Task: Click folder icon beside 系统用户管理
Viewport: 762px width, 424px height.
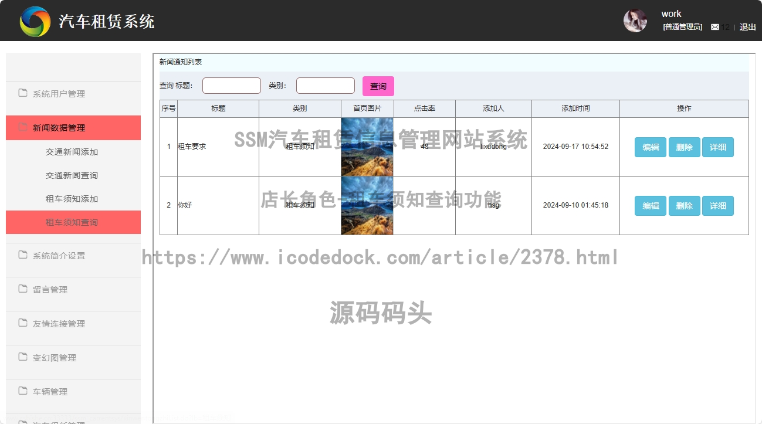Action: tap(23, 93)
